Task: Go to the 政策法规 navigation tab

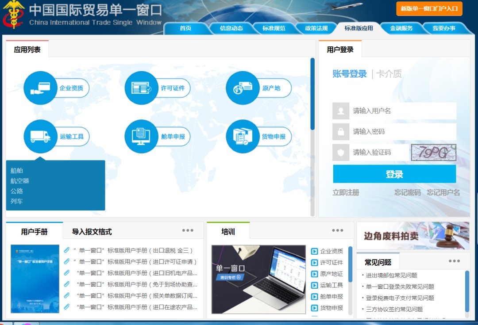Action: [316, 28]
